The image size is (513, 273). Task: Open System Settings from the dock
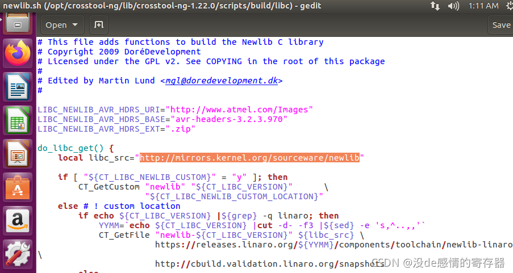tap(18, 254)
